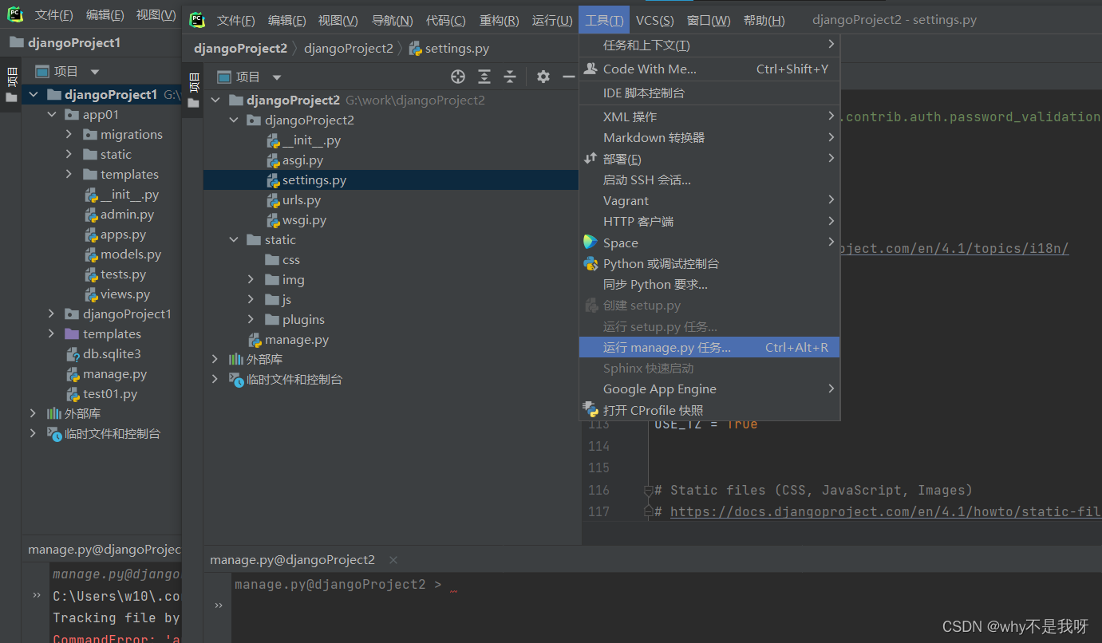1102x643 pixels.
Task: Click the expand all icon in project toolbar
Action: (x=484, y=77)
